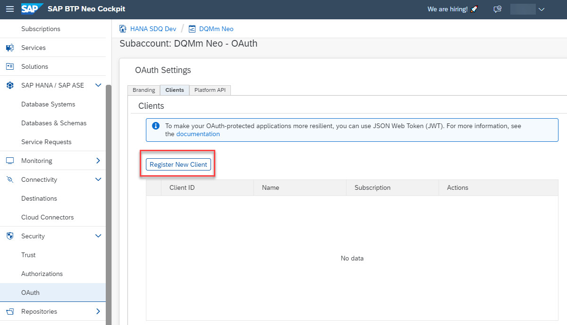The width and height of the screenshot is (567, 325).
Task: Go to DQMm Neo breadcrumb link
Action: (x=216, y=29)
